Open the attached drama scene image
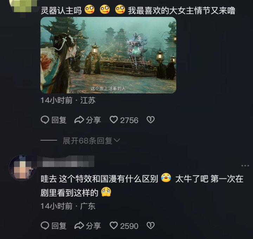The width and height of the screenshot is (253, 239). pos(108,55)
